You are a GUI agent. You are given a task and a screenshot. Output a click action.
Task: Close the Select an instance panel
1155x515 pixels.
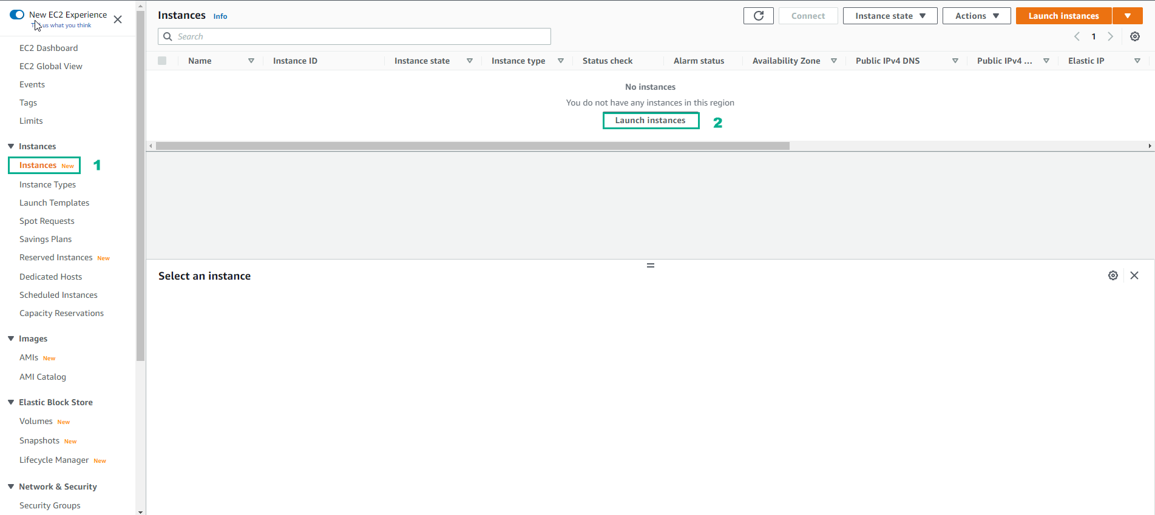pos(1134,275)
